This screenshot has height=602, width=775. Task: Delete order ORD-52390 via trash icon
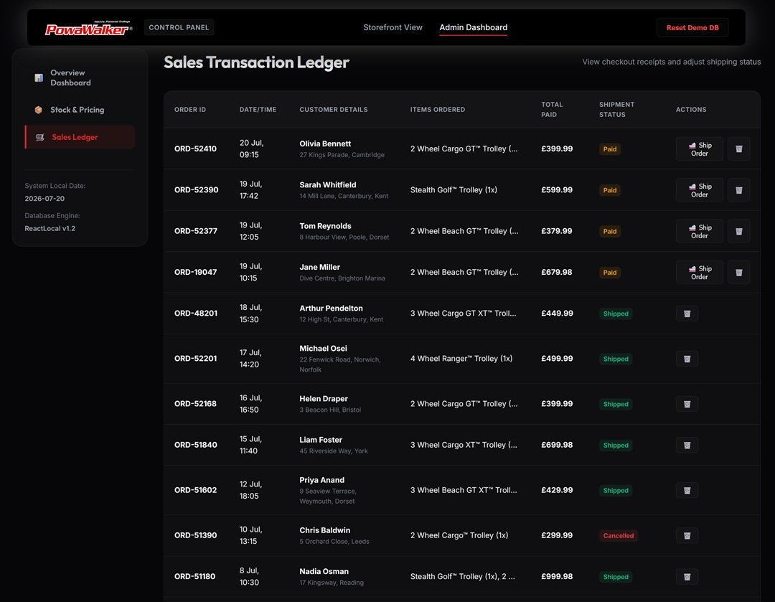[x=738, y=190]
